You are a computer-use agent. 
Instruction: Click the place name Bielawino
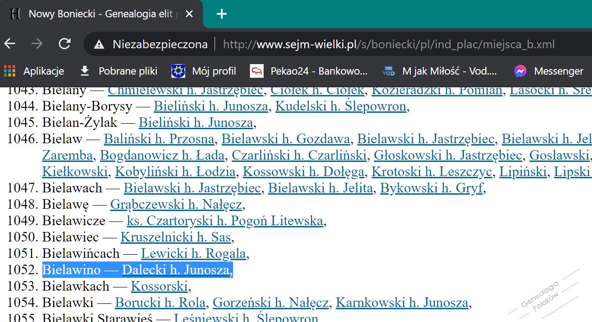coord(71,270)
